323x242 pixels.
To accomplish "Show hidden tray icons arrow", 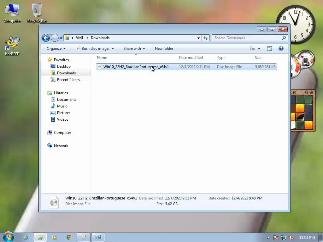I will pyautogui.click(x=268, y=238).
